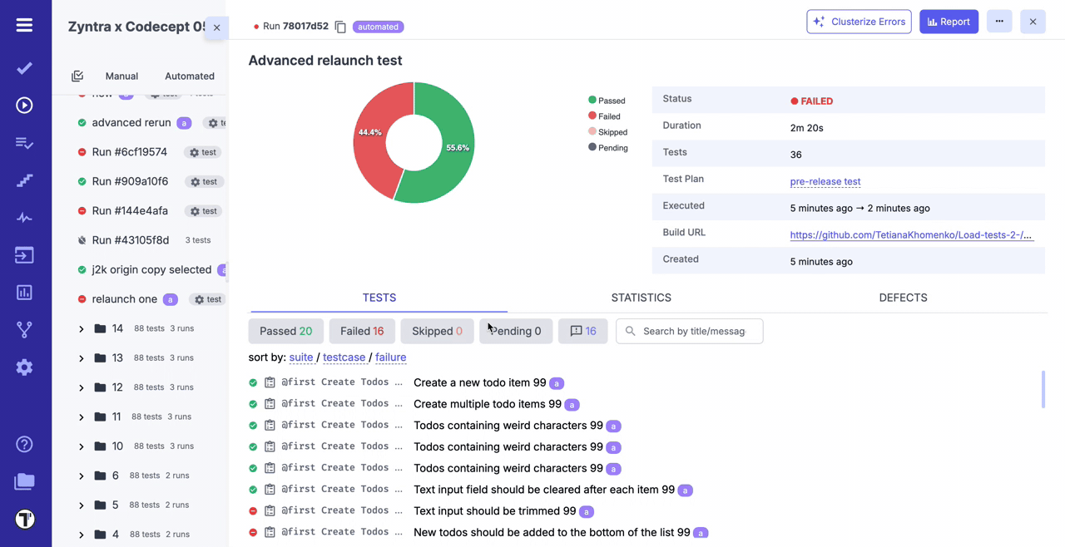
Task: Expand folder 6 in run list
Action: click(82, 476)
